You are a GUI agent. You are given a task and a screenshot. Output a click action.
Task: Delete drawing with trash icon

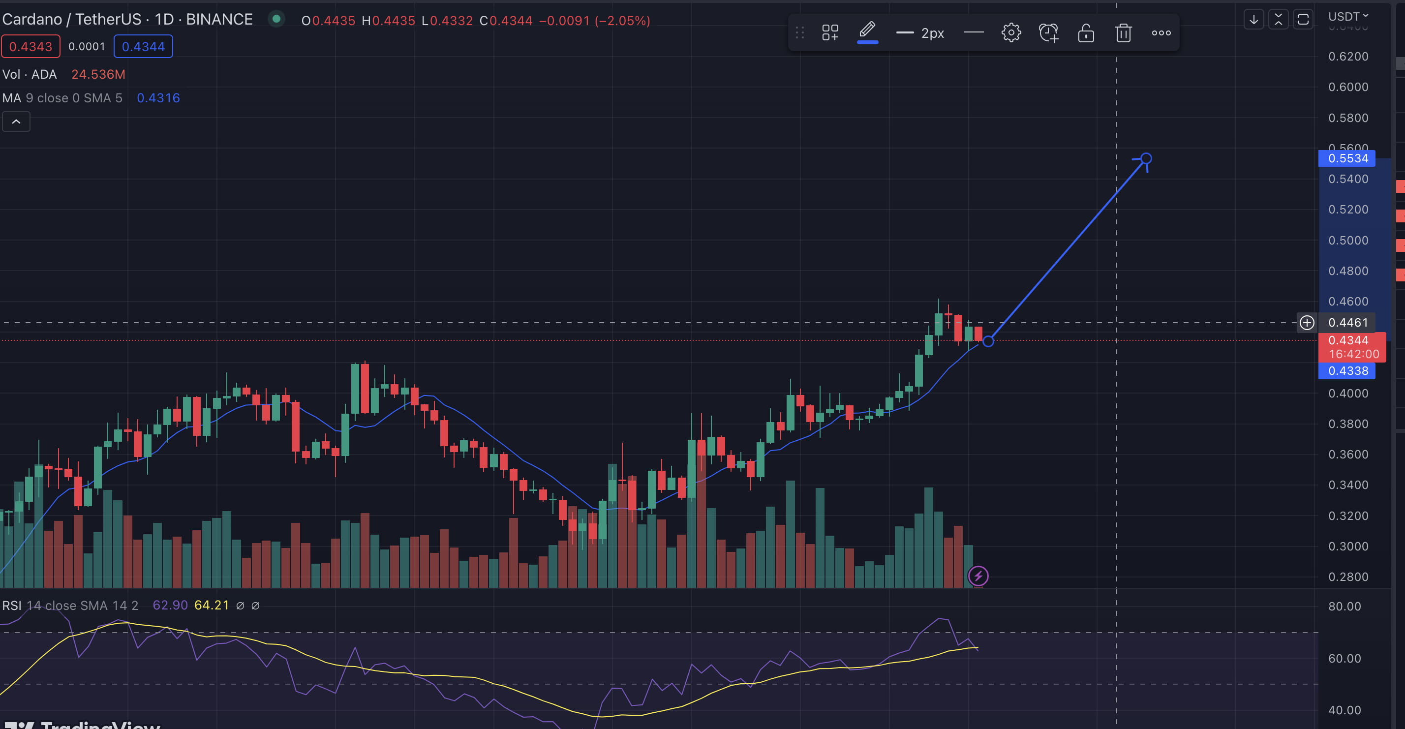click(1123, 33)
